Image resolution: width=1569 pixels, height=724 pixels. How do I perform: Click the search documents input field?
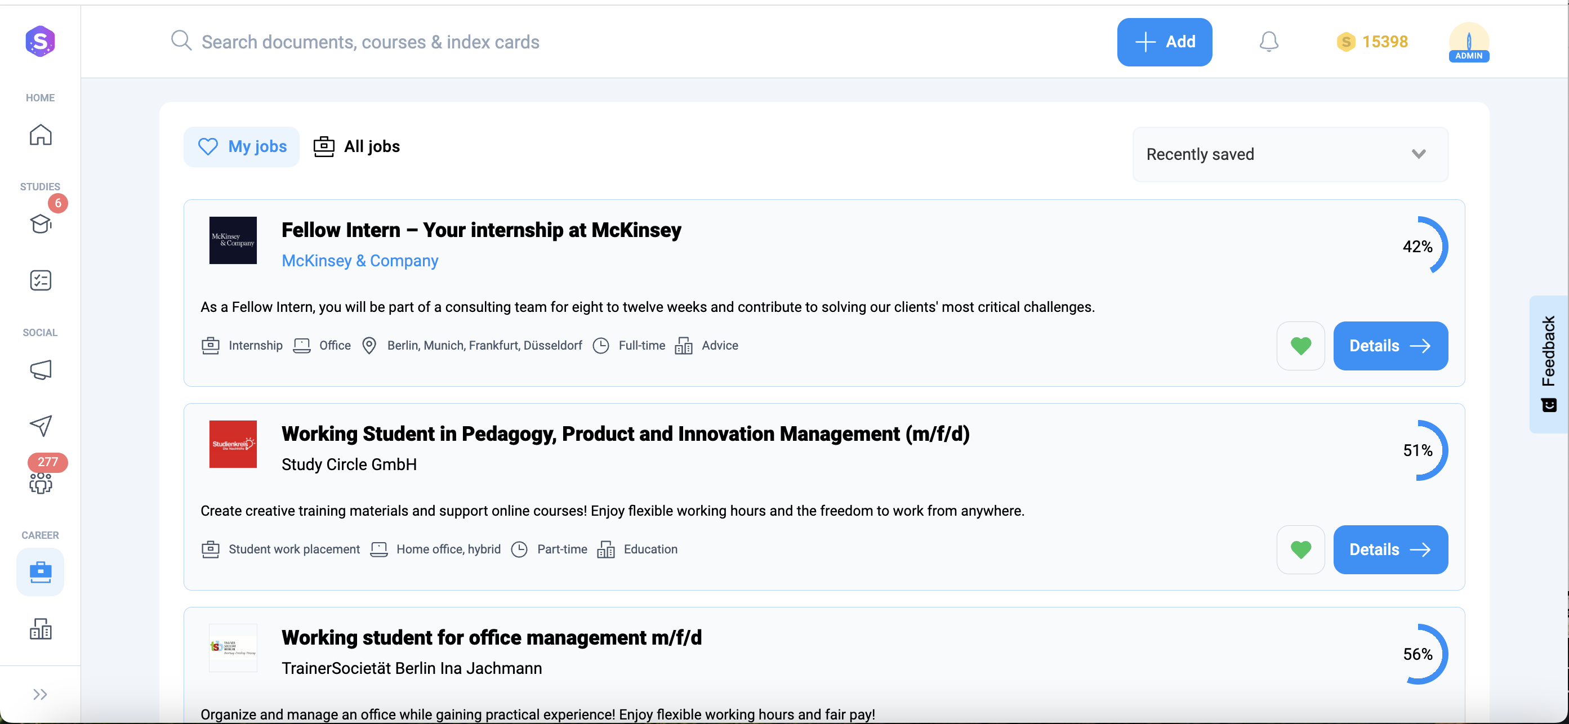click(x=371, y=42)
